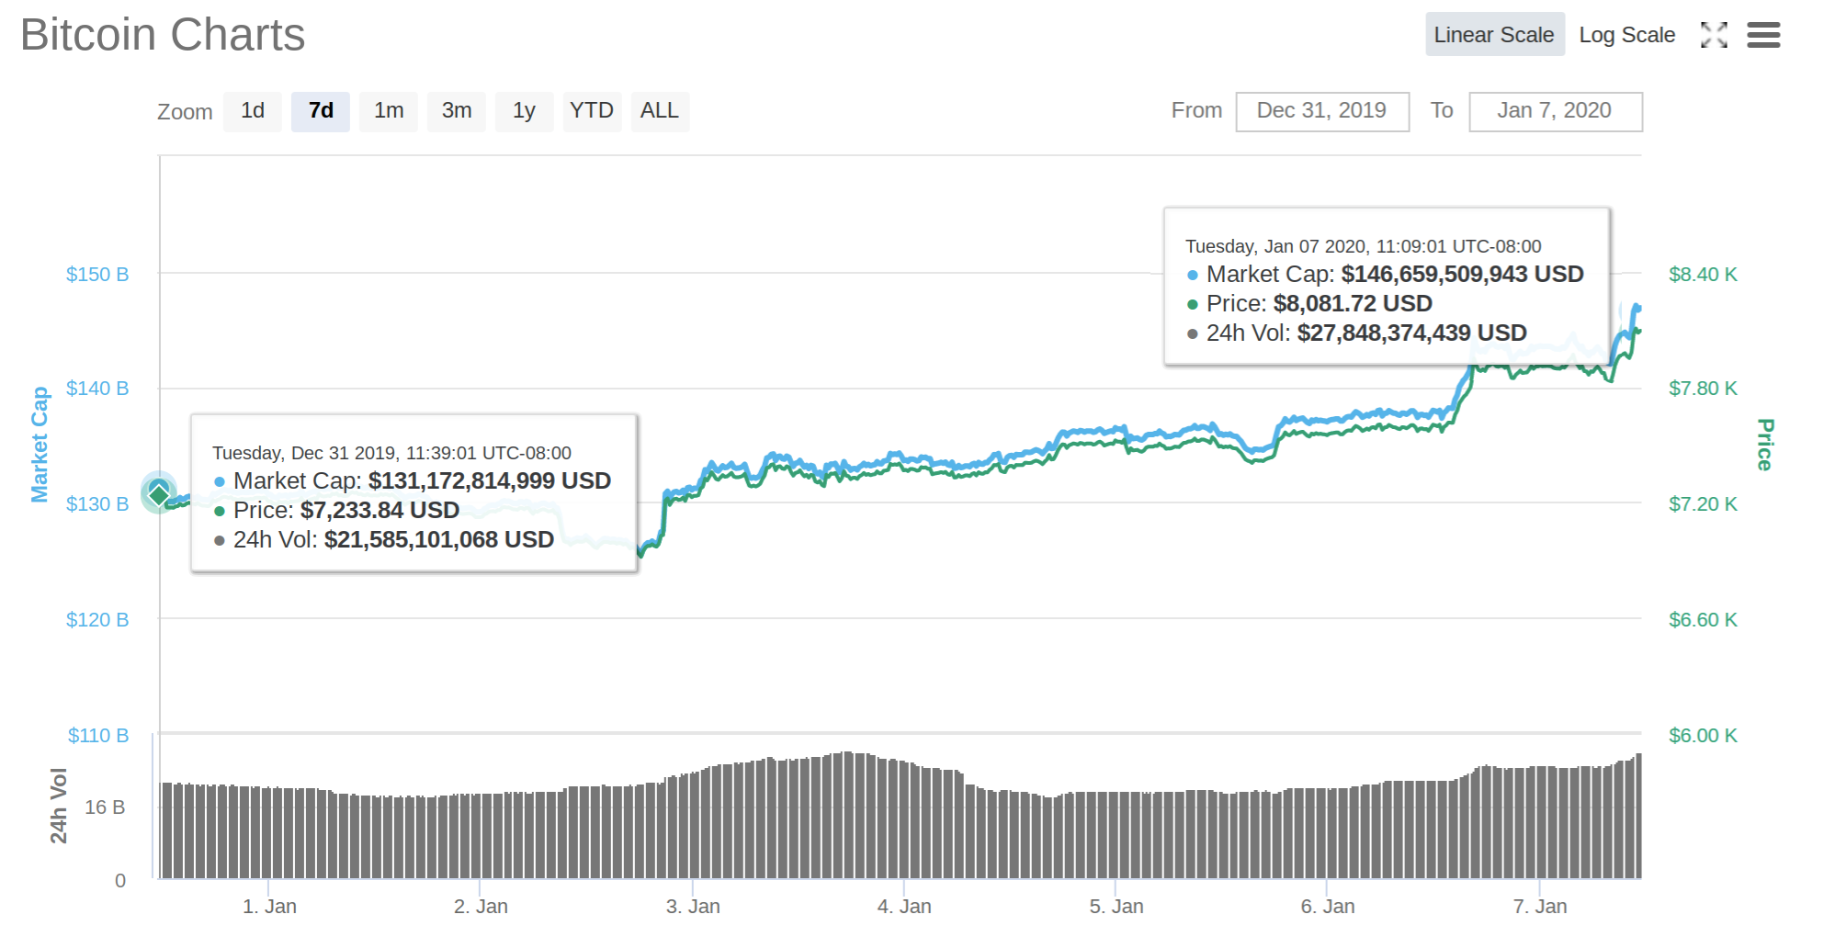1824x937 pixels.
Task: Click Market Cap $146,659,509,943 USD tooltip line
Action: click(1386, 275)
